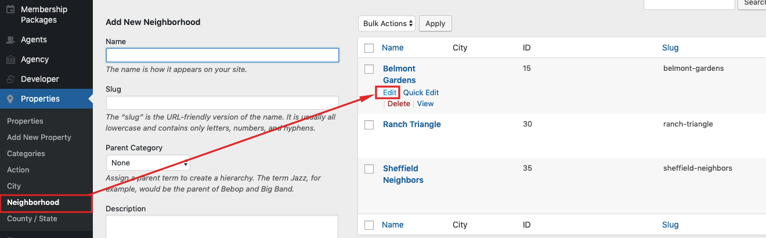
Task: Go to the County / State submenu
Action: 32,219
